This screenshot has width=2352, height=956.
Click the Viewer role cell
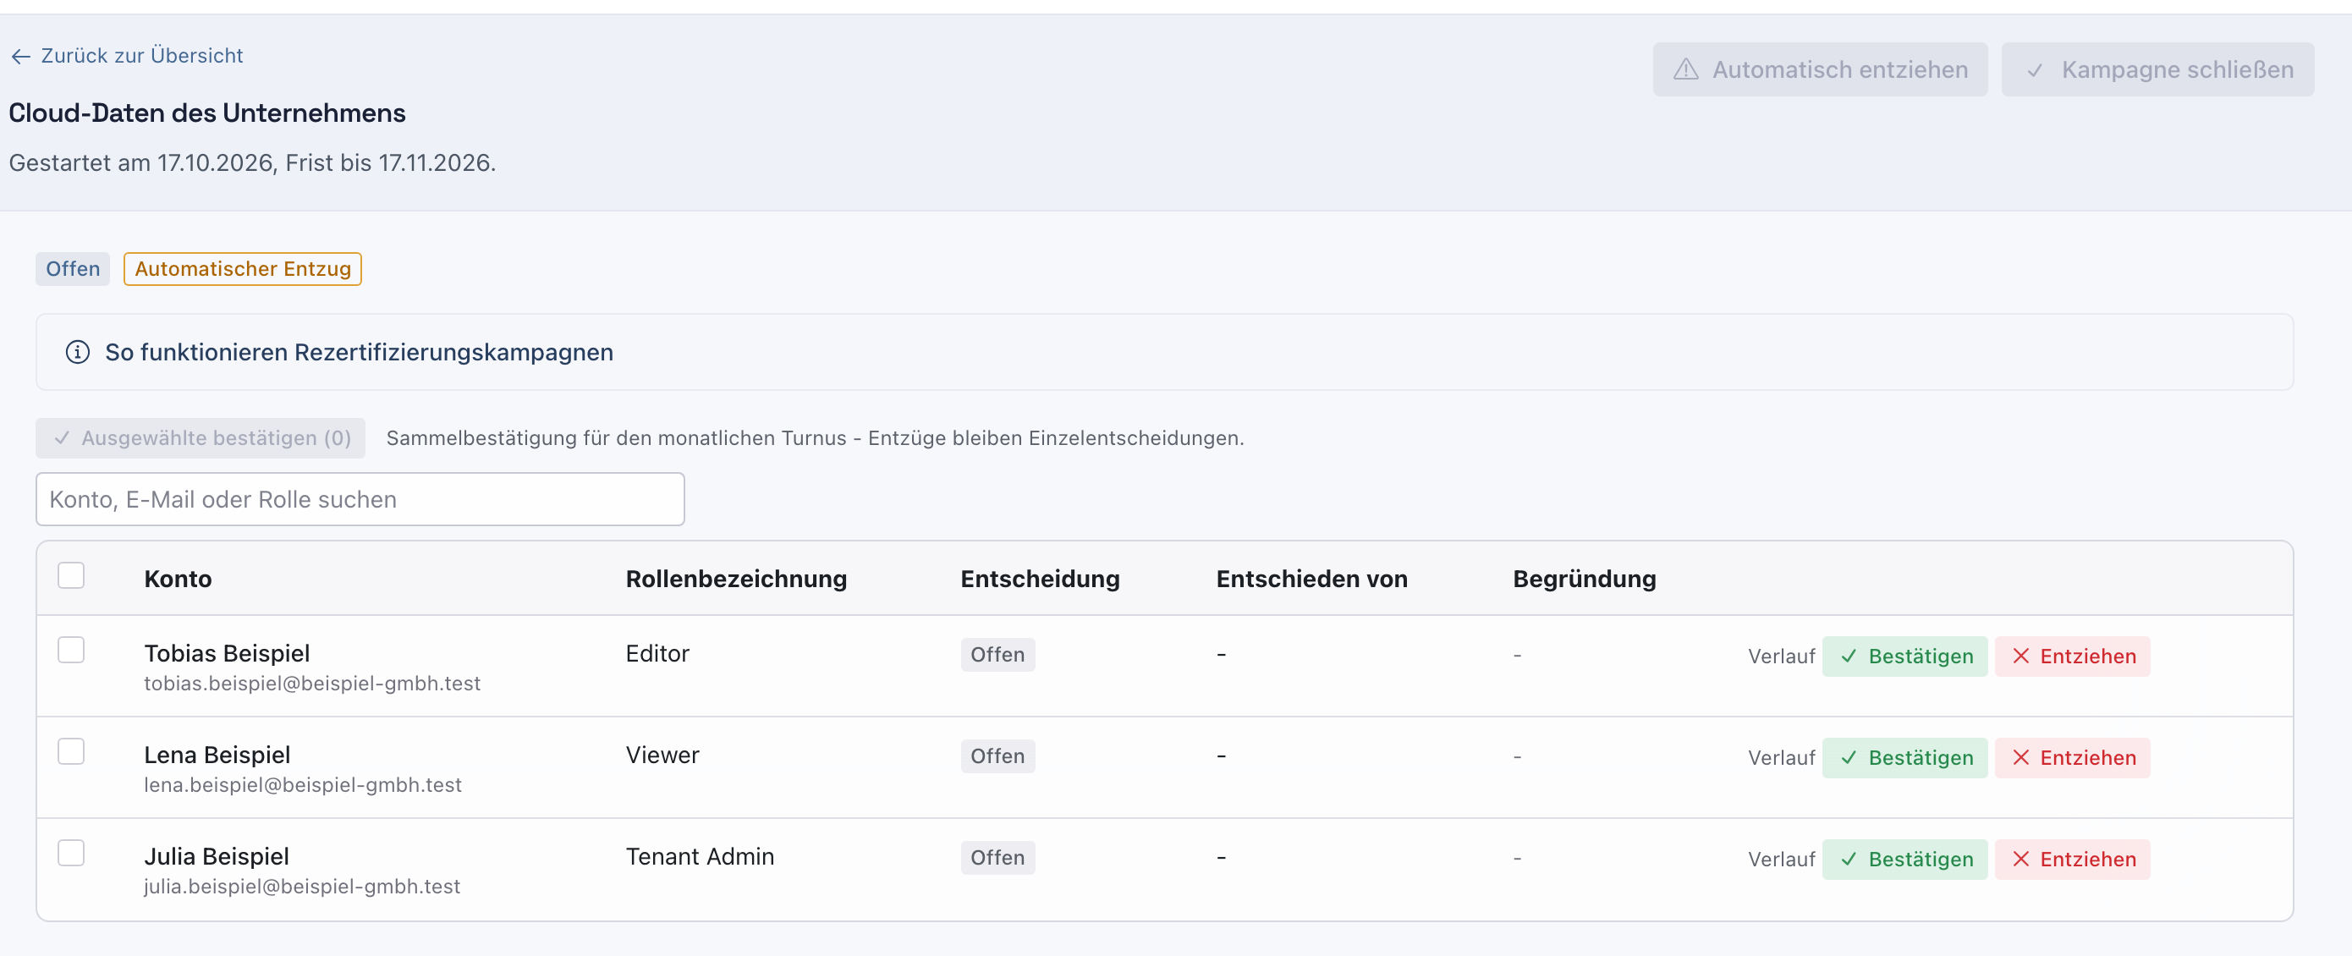pos(662,755)
